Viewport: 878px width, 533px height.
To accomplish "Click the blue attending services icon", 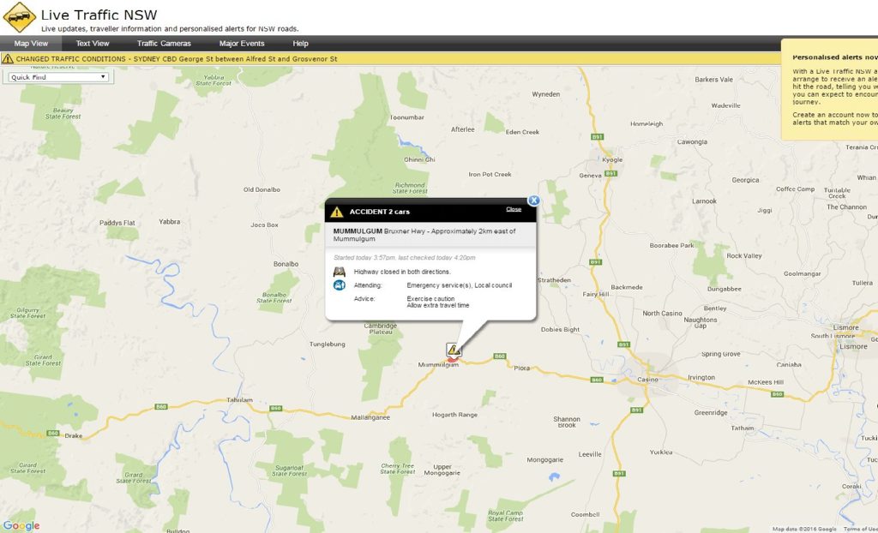I will click(x=340, y=285).
